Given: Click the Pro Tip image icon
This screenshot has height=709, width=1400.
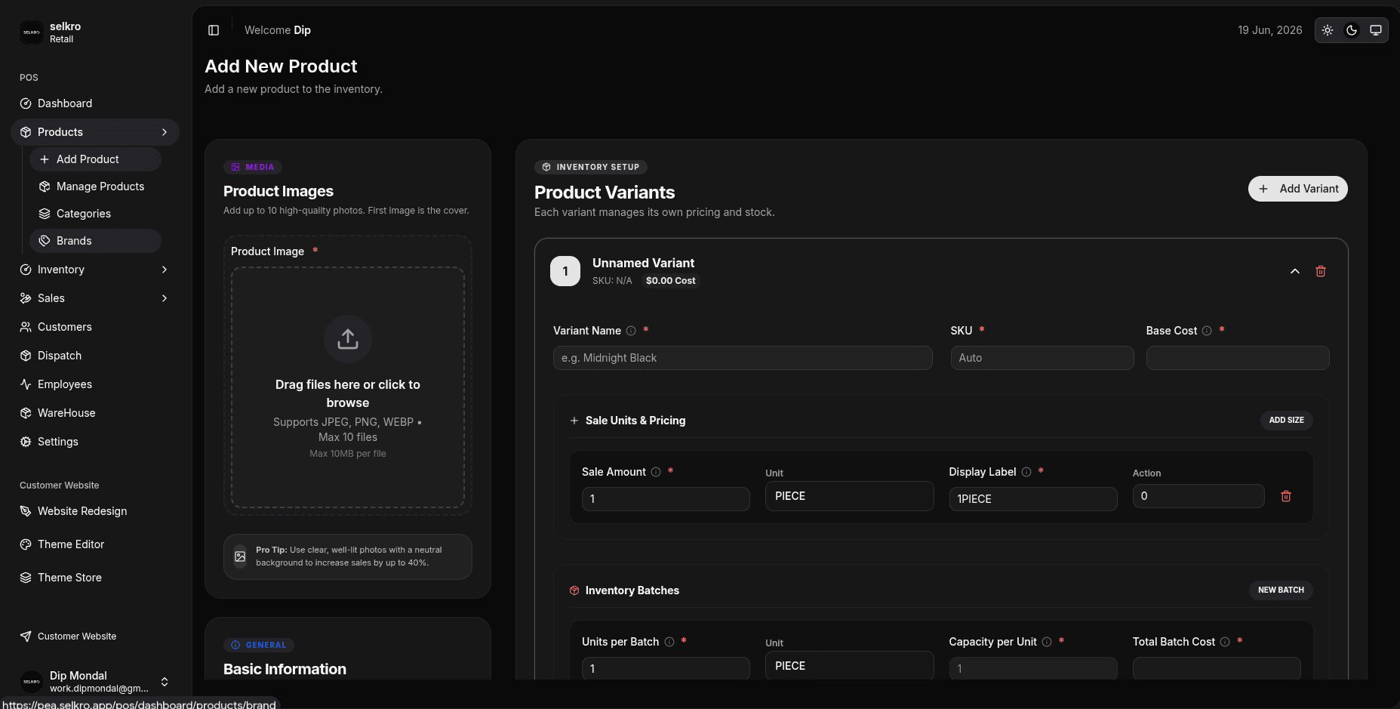Looking at the screenshot, I should [240, 556].
